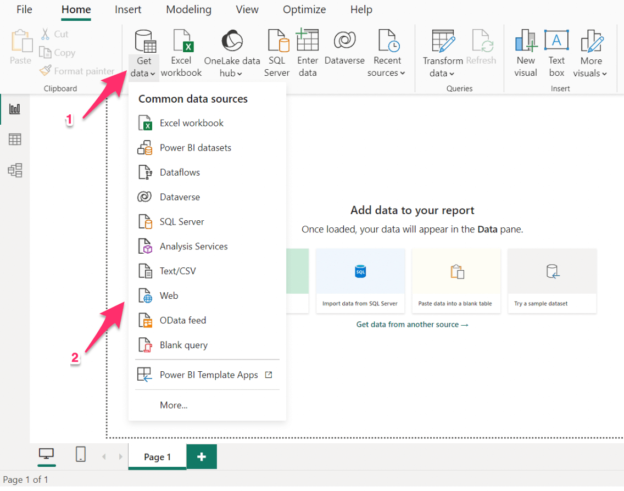Open SQL Server from the ribbon

coord(277,53)
